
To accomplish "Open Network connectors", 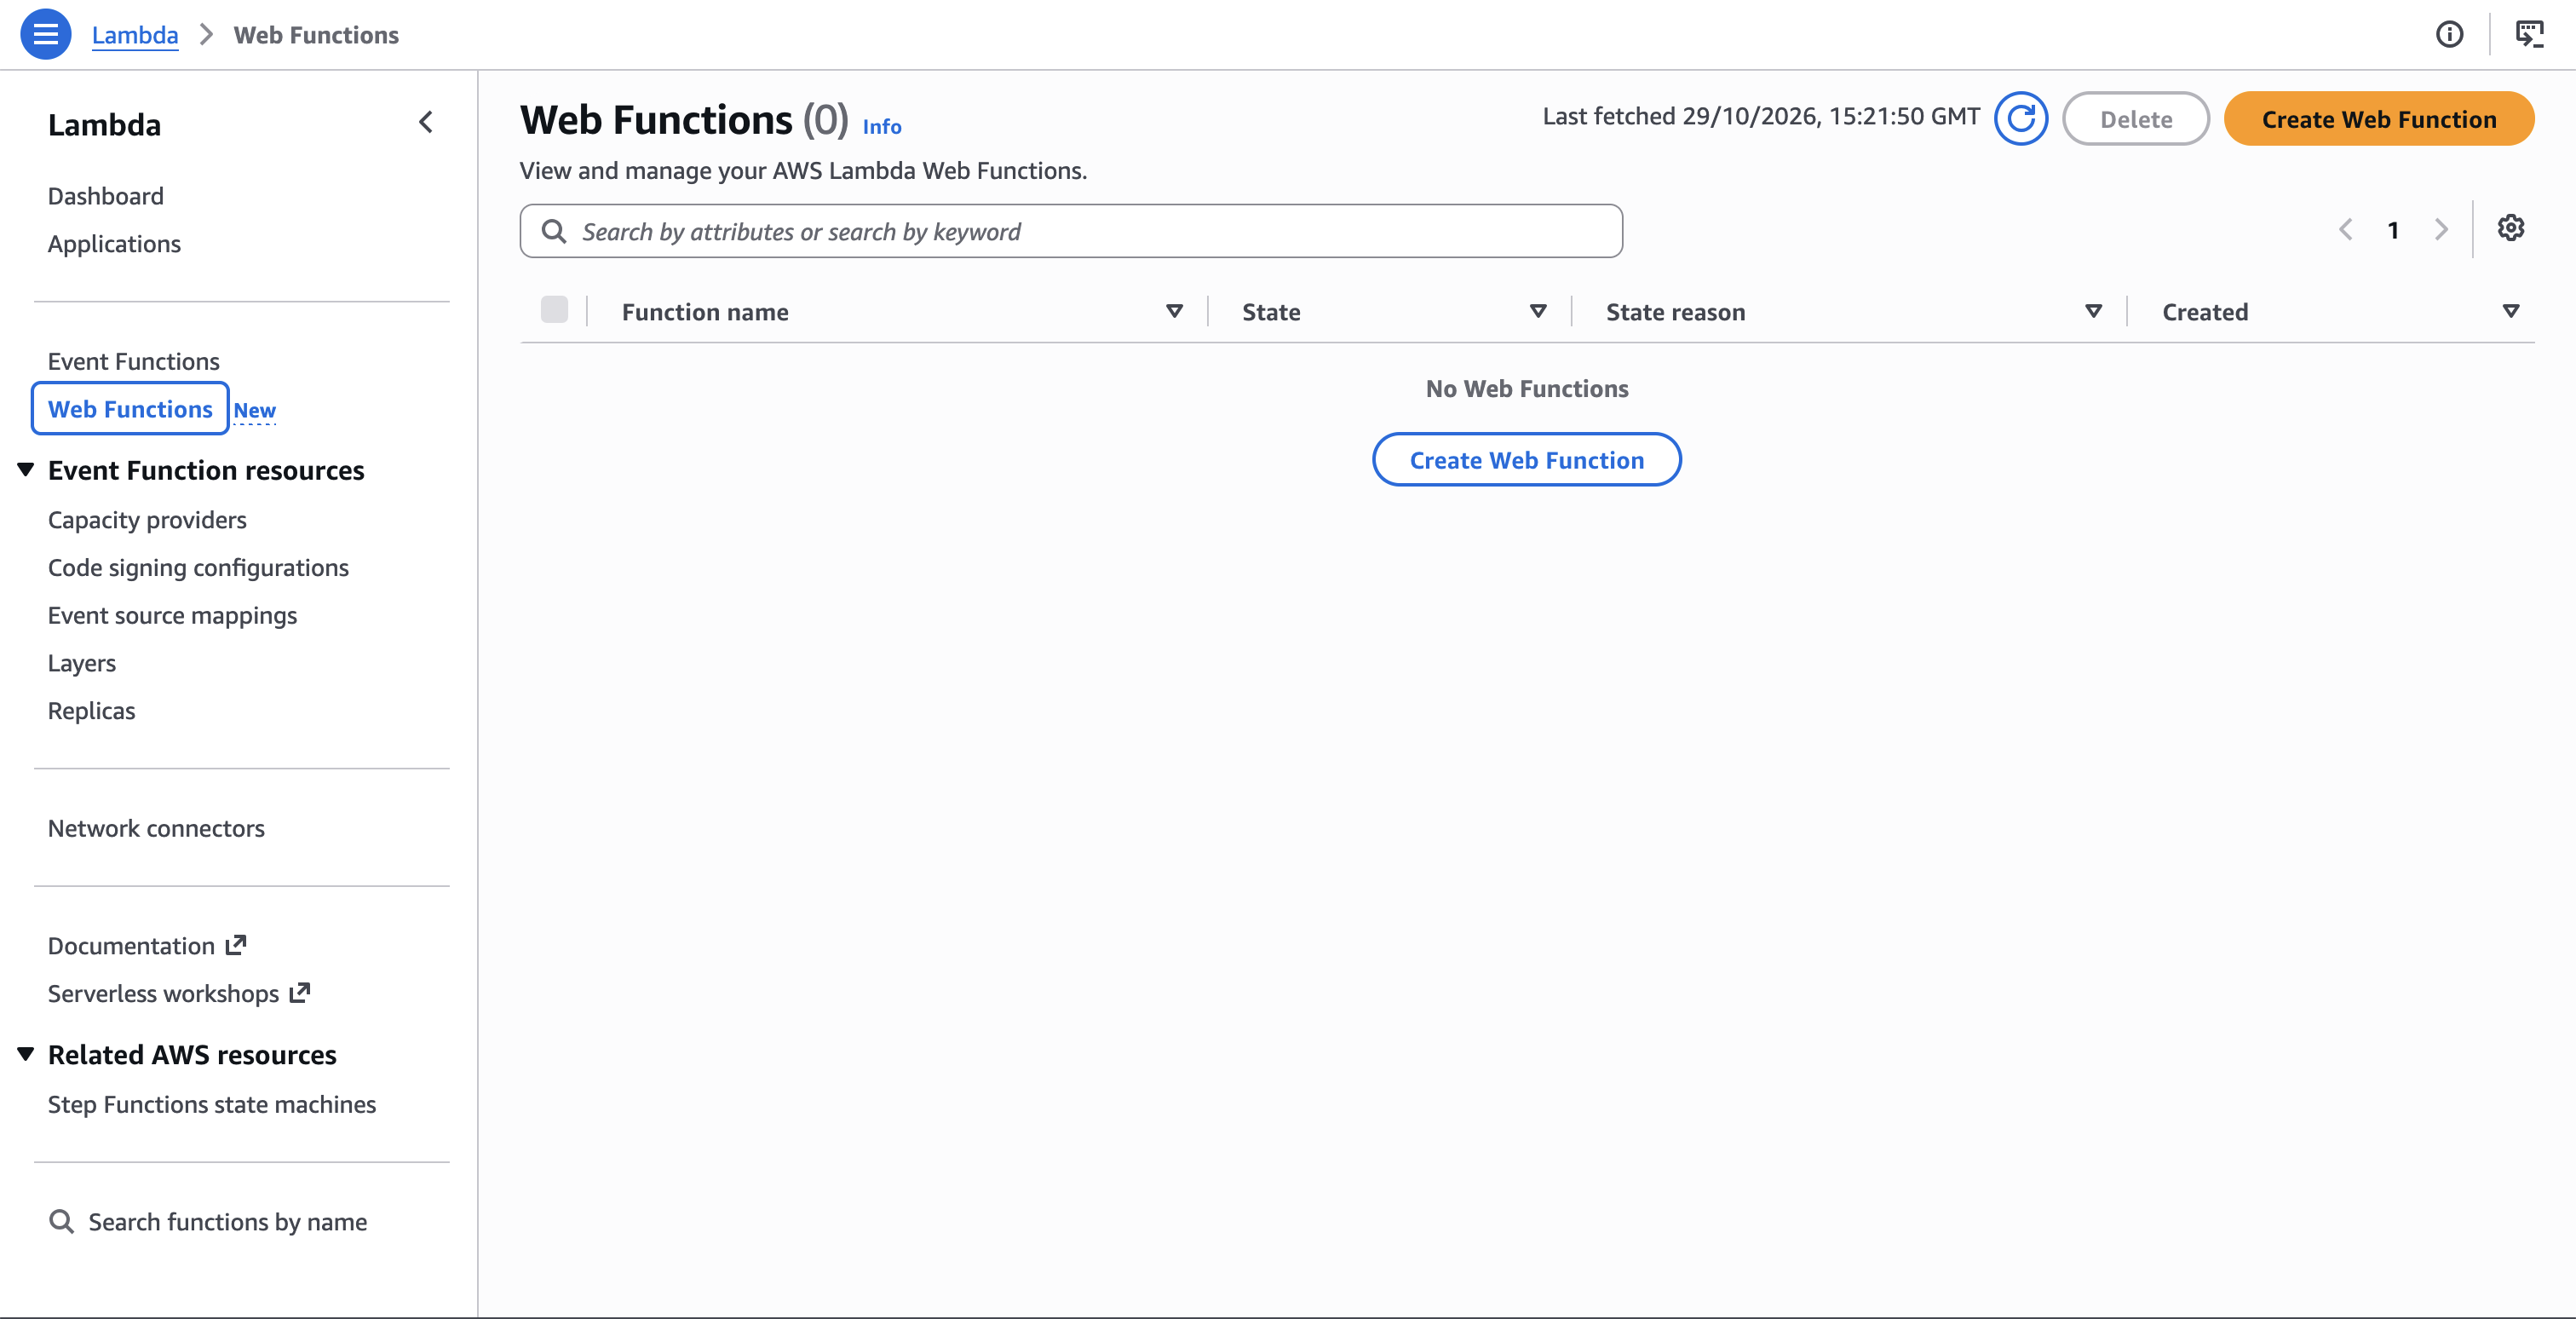I will pos(156,829).
